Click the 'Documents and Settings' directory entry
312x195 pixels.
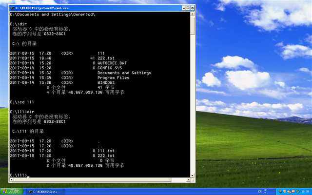[x=124, y=73]
